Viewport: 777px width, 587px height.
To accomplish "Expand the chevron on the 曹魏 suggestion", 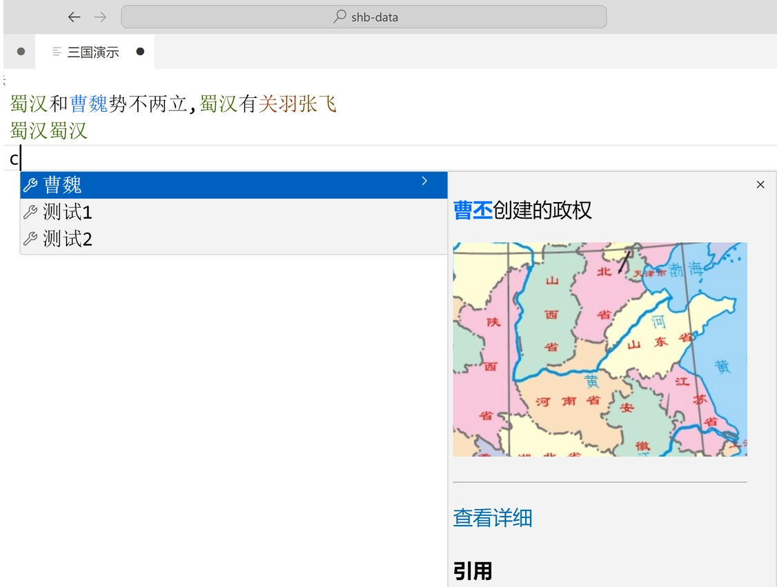I will click(424, 181).
